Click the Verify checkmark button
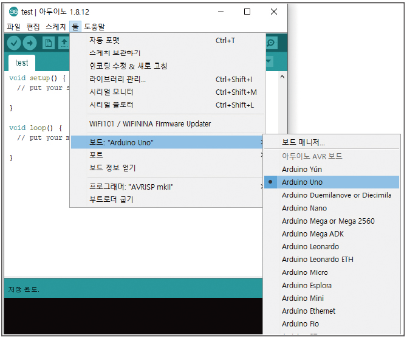The image size is (407, 338). pos(14,43)
